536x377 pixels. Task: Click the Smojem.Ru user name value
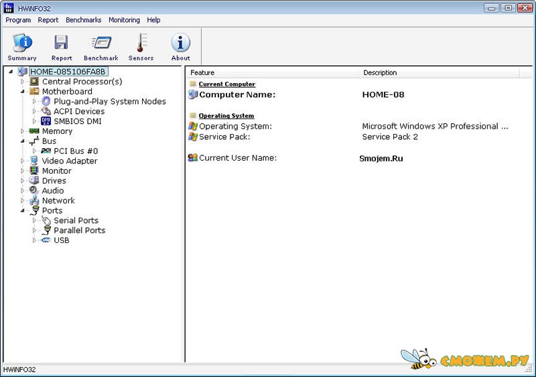381,158
